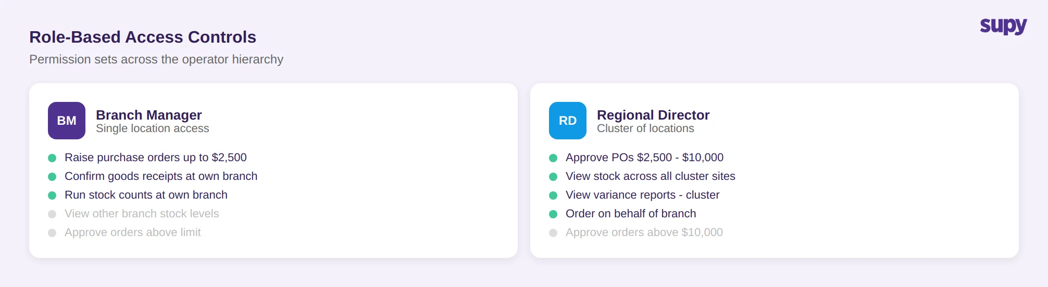Click the disabled View other branch stock levels text

point(142,214)
